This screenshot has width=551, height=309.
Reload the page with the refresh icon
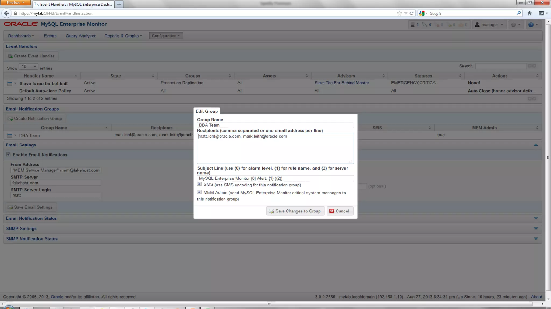(x=411, y=13)
